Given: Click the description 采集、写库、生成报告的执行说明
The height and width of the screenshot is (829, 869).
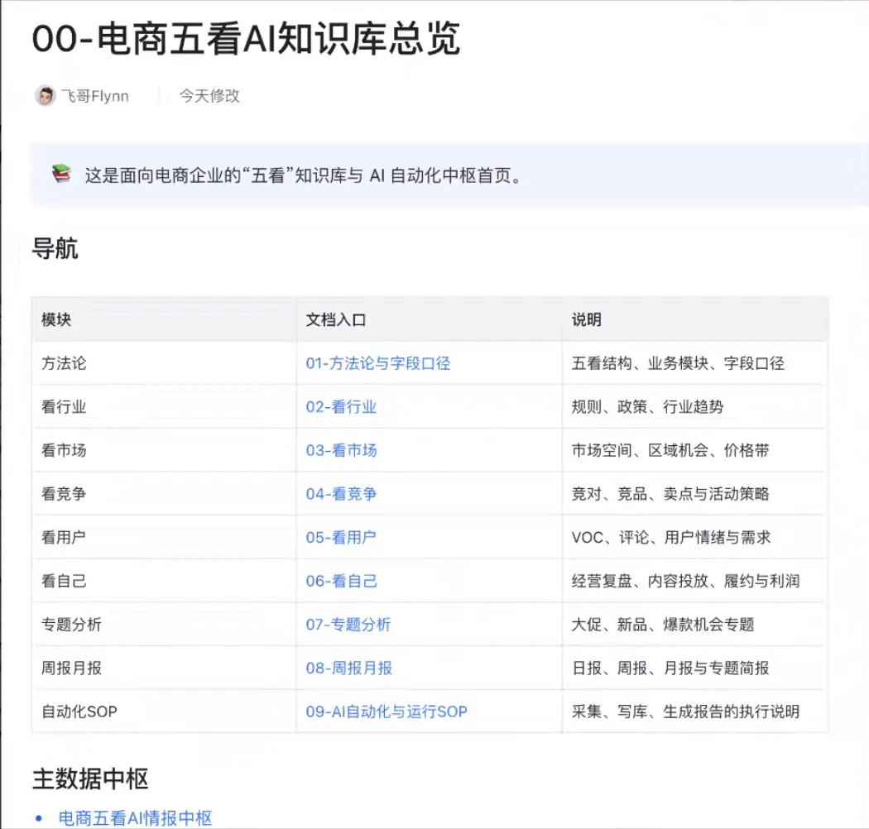Looking at the screenshot, I should point(685,712).
